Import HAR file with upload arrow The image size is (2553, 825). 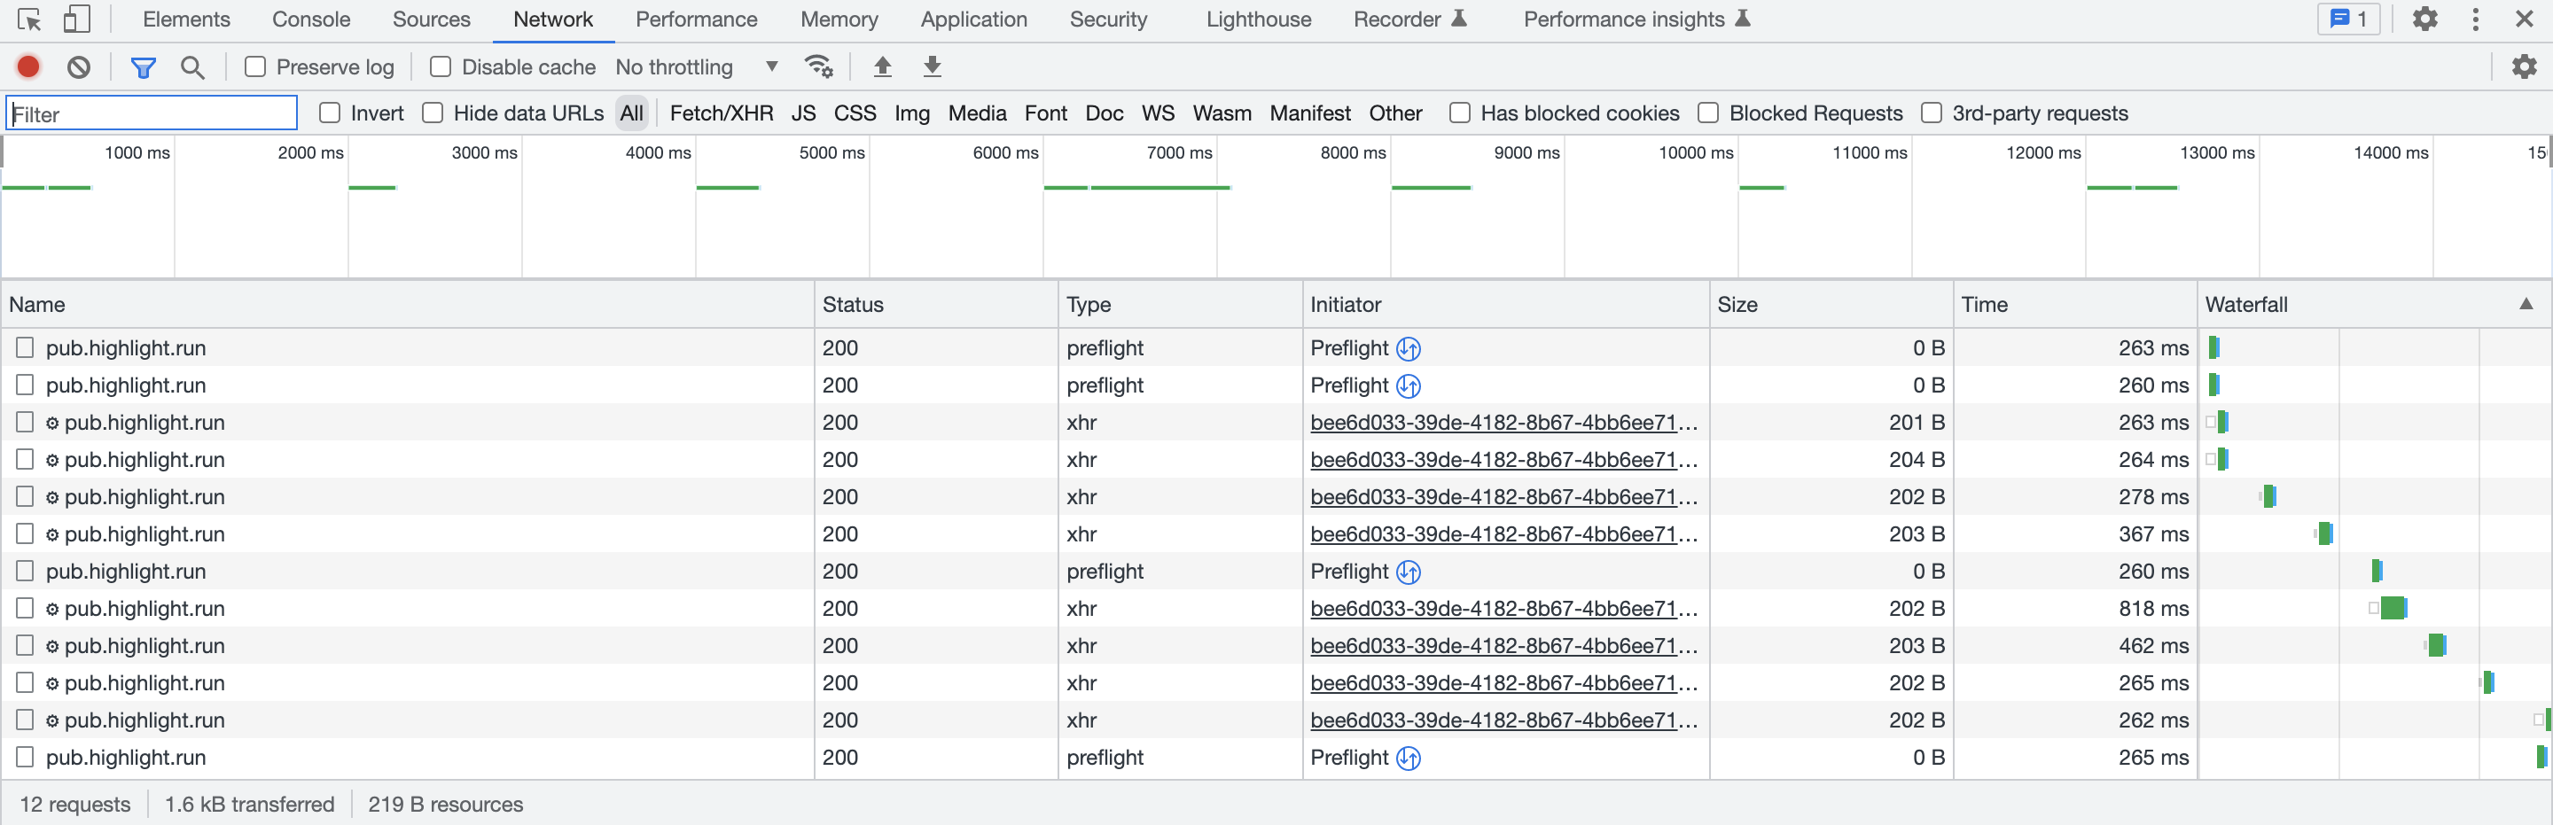(882, 66)
